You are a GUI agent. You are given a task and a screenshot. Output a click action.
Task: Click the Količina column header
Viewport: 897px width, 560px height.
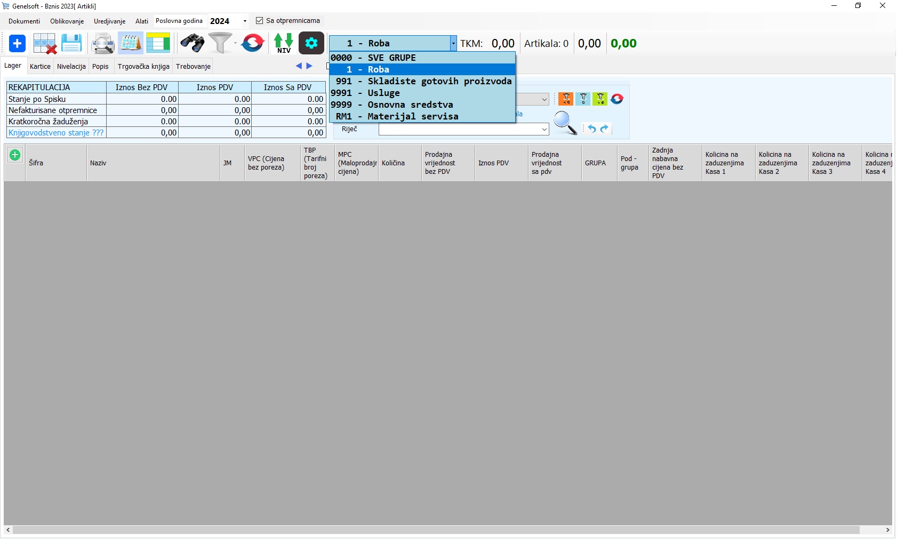pos(400,163)
